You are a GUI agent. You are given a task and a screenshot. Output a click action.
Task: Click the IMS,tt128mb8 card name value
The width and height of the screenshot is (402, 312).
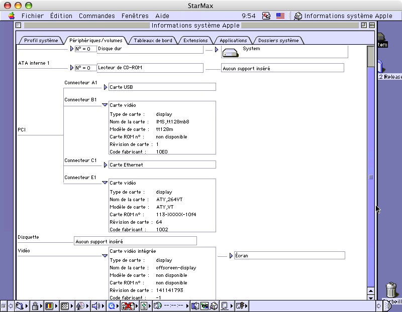click(x=172, y=121)
